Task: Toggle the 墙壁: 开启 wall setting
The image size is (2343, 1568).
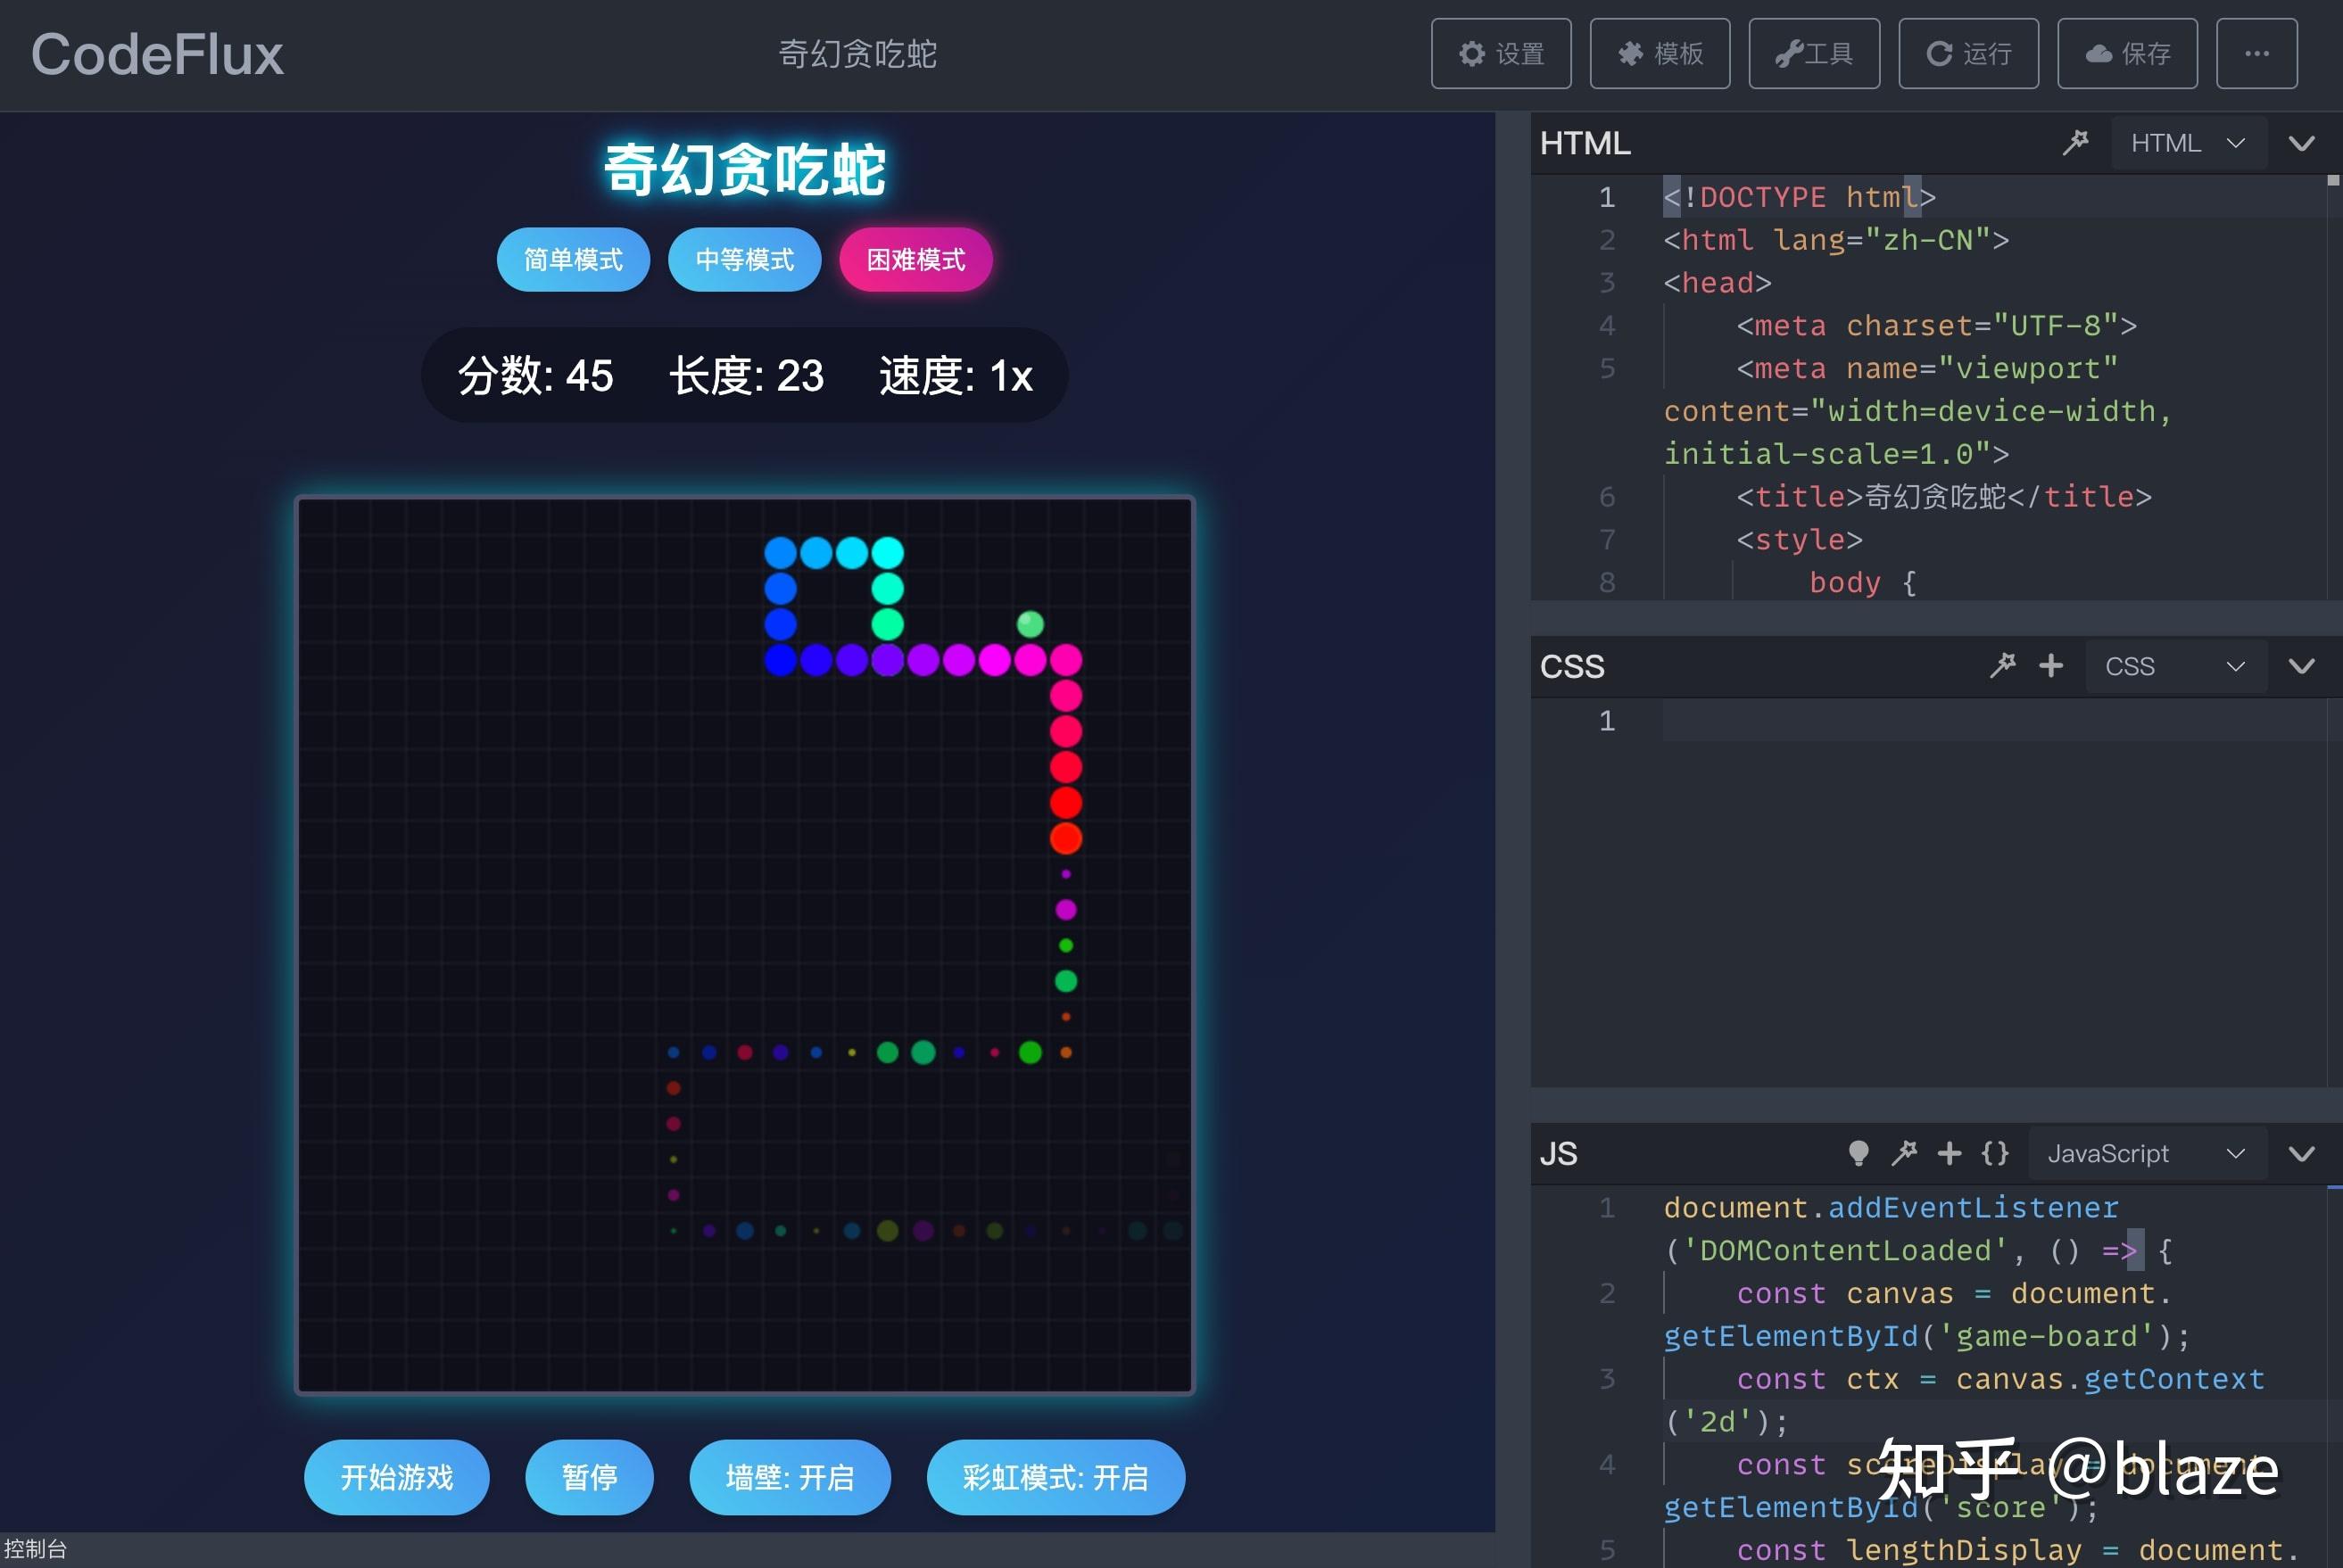Action: point(790,1477)
